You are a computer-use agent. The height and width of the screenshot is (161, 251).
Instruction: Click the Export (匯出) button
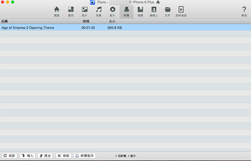point(45,156)
